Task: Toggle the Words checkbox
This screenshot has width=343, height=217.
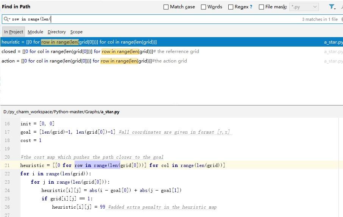Action: (203, 7)
